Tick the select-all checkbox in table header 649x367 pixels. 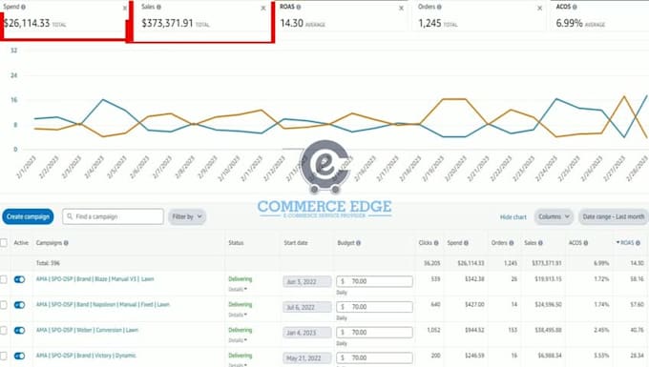[4, 243]
